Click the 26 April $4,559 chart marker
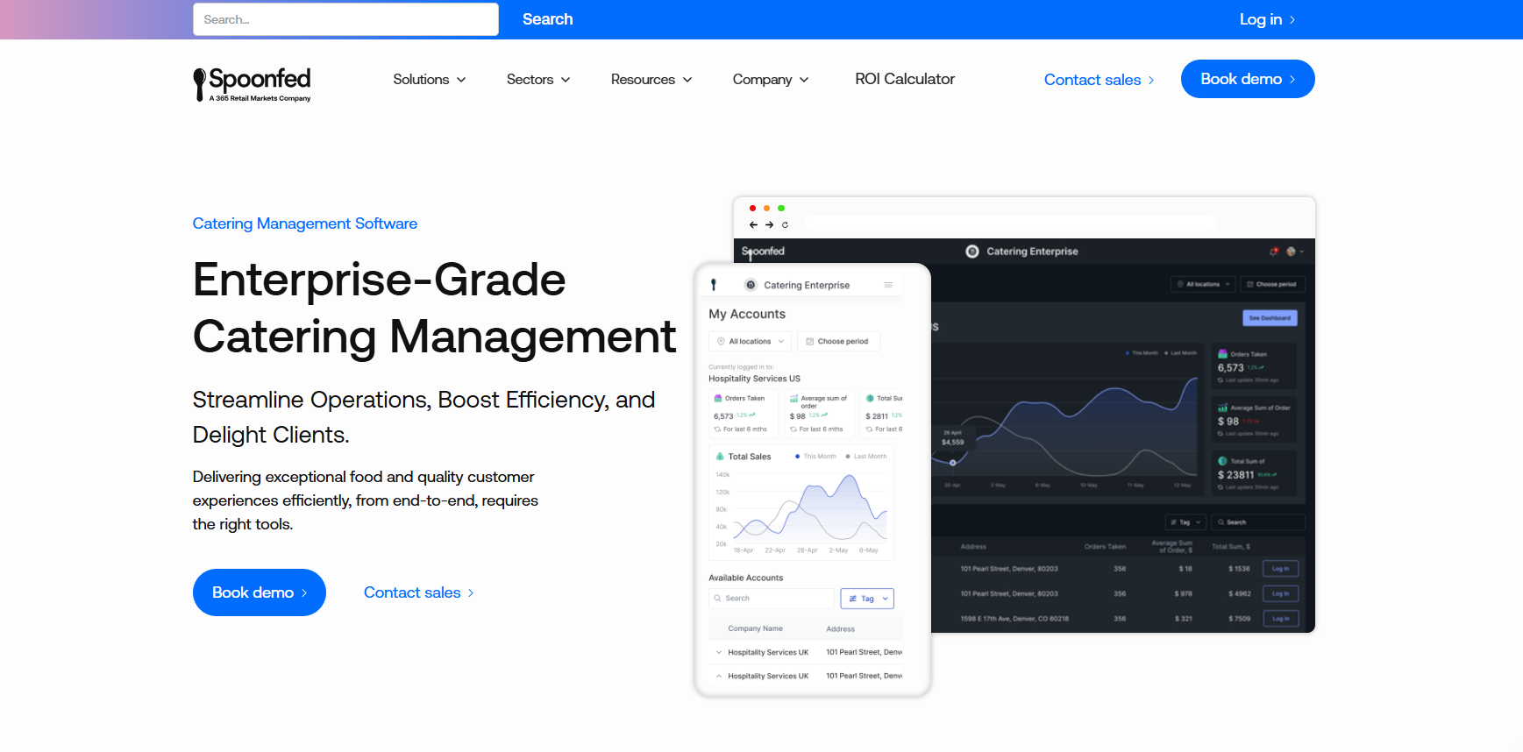1523x752 pixels. (x=953, y=463)
